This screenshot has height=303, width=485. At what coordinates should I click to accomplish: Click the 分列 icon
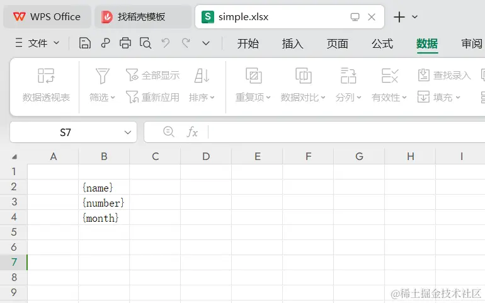click(348, 76)
